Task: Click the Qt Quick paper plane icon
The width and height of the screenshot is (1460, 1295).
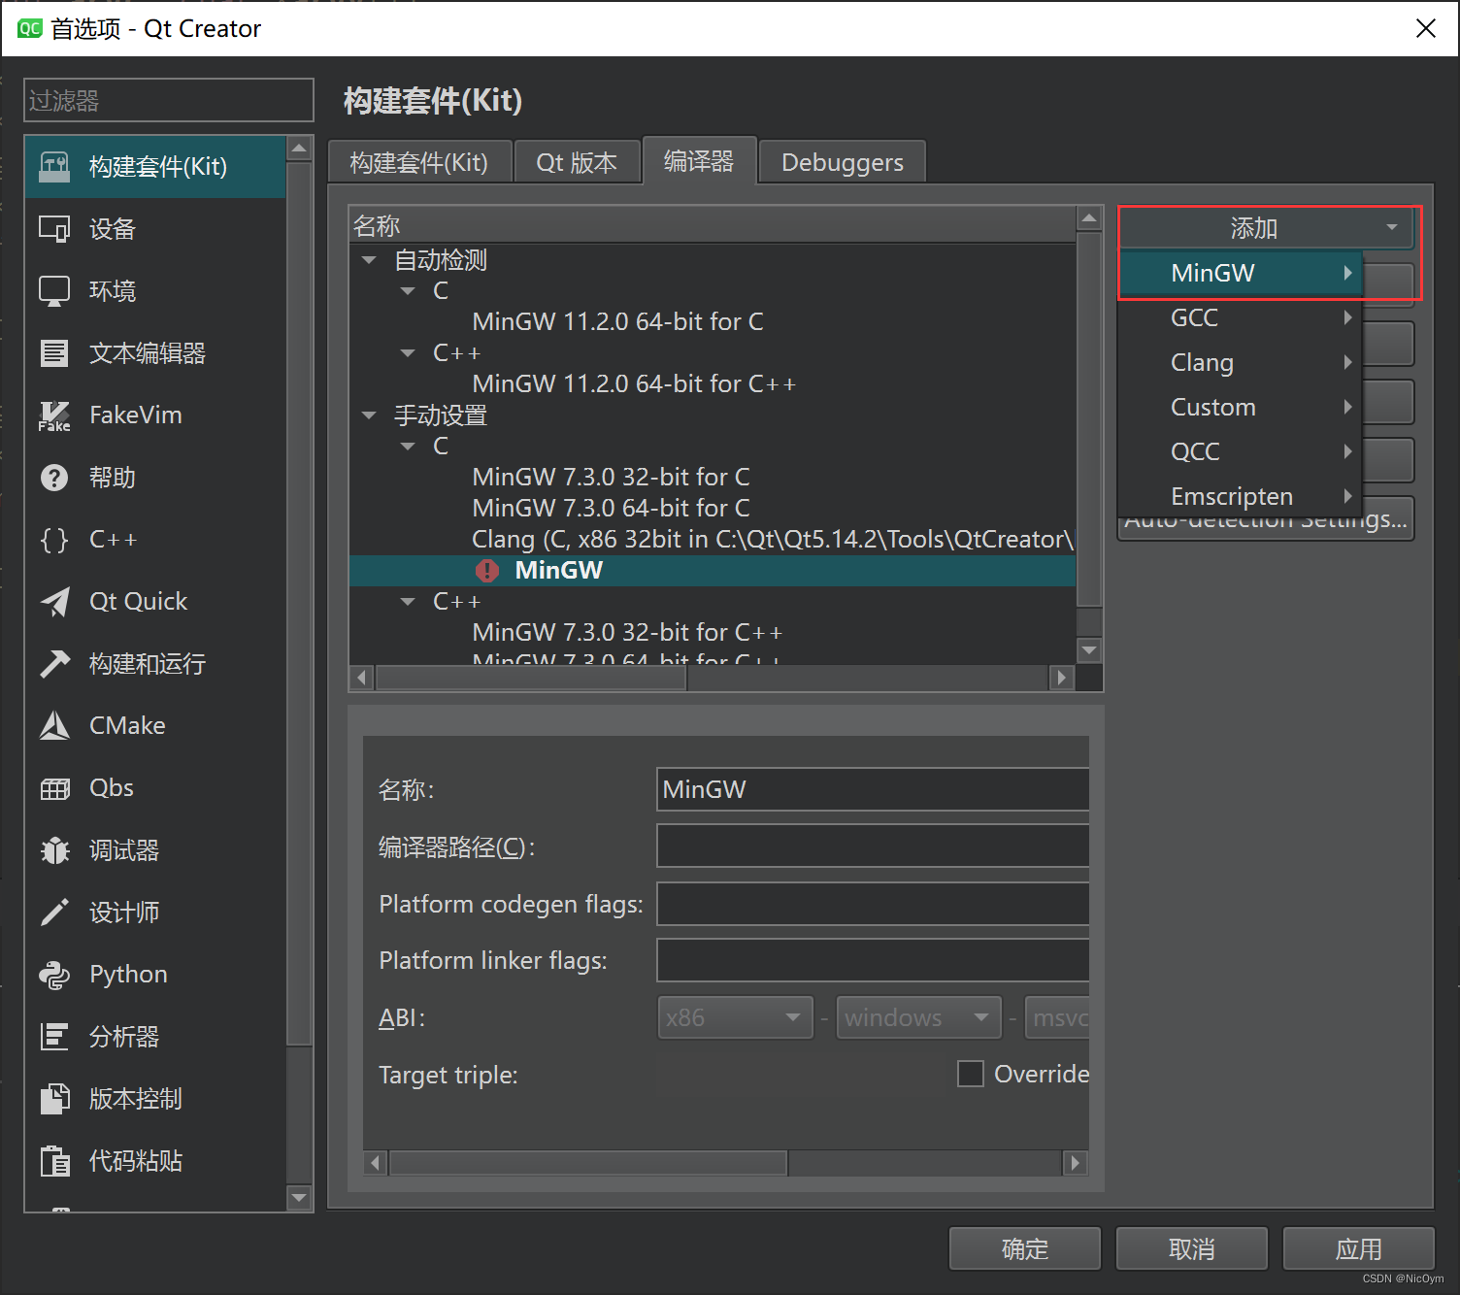Action: (x=54, y=602)
